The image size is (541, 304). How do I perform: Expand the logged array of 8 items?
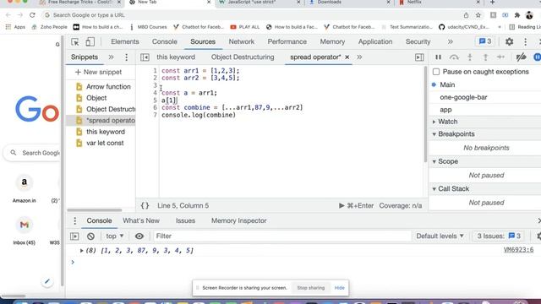[x=82, y=251]
